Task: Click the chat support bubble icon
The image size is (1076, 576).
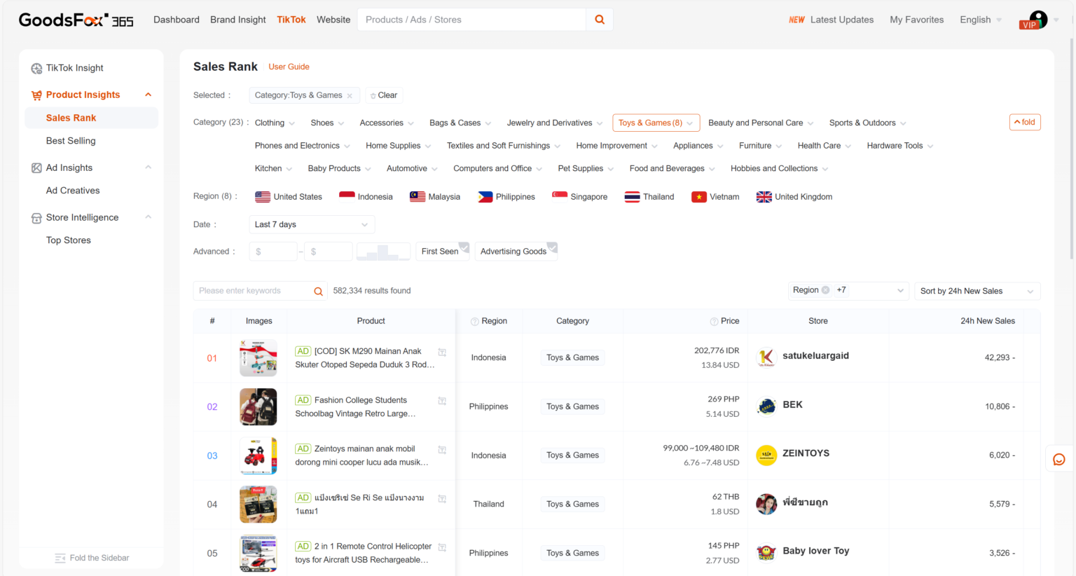Action: click(x=1058, y=460)
